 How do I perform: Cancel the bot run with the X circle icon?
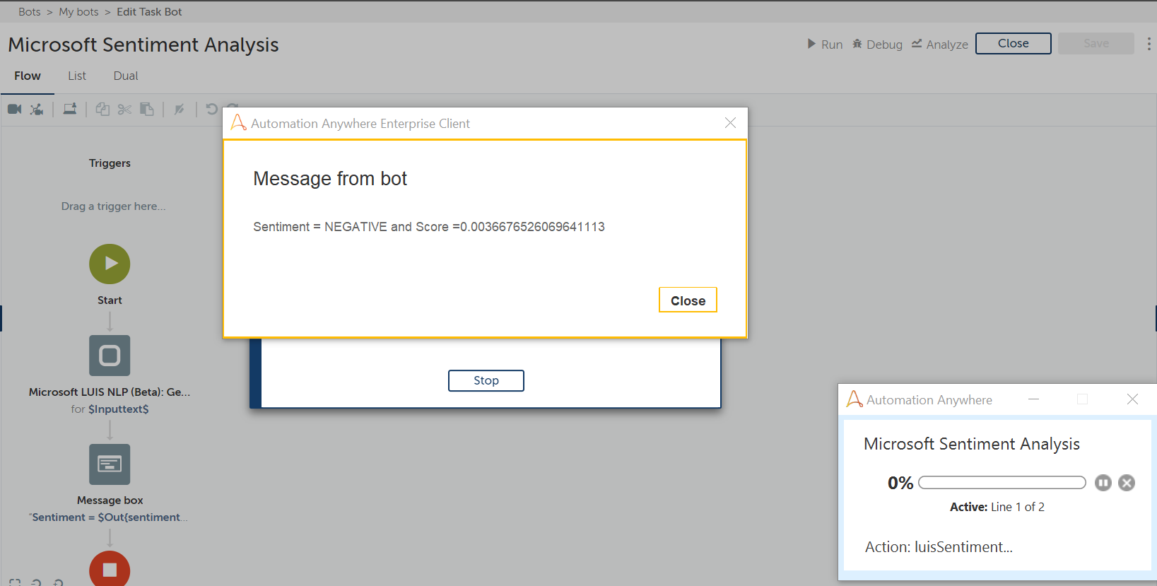tap(1127, 483)
